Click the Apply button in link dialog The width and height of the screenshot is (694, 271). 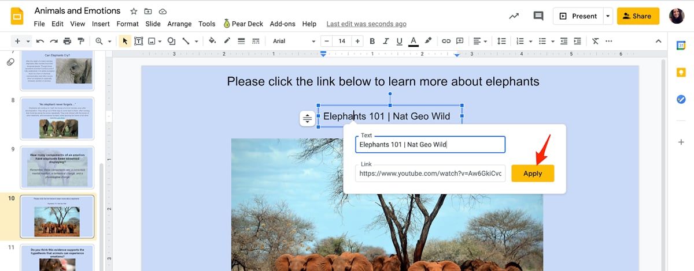(x=533, y=174)
